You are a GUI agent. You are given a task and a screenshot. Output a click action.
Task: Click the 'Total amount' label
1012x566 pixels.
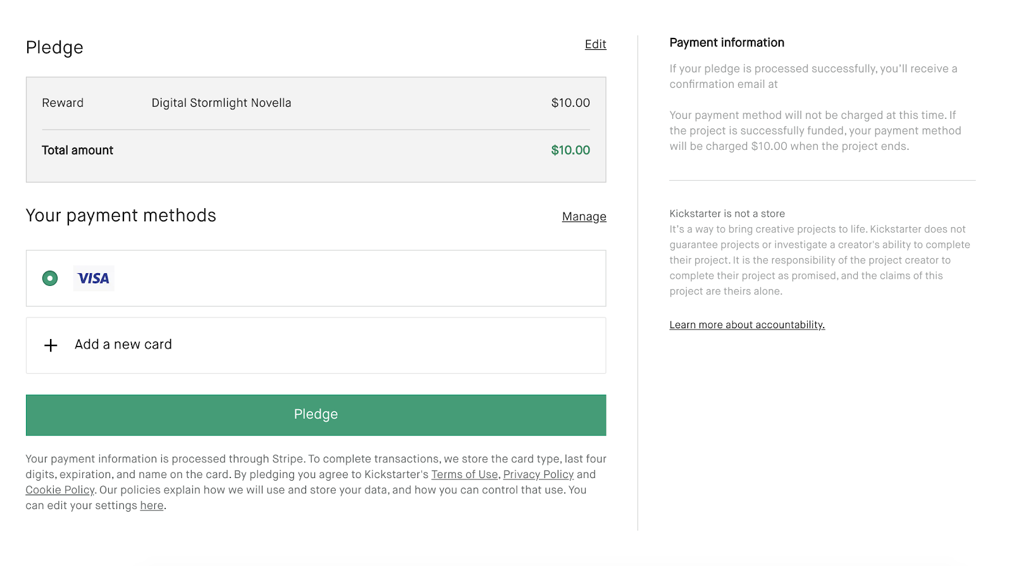click(x=77, y=151)
